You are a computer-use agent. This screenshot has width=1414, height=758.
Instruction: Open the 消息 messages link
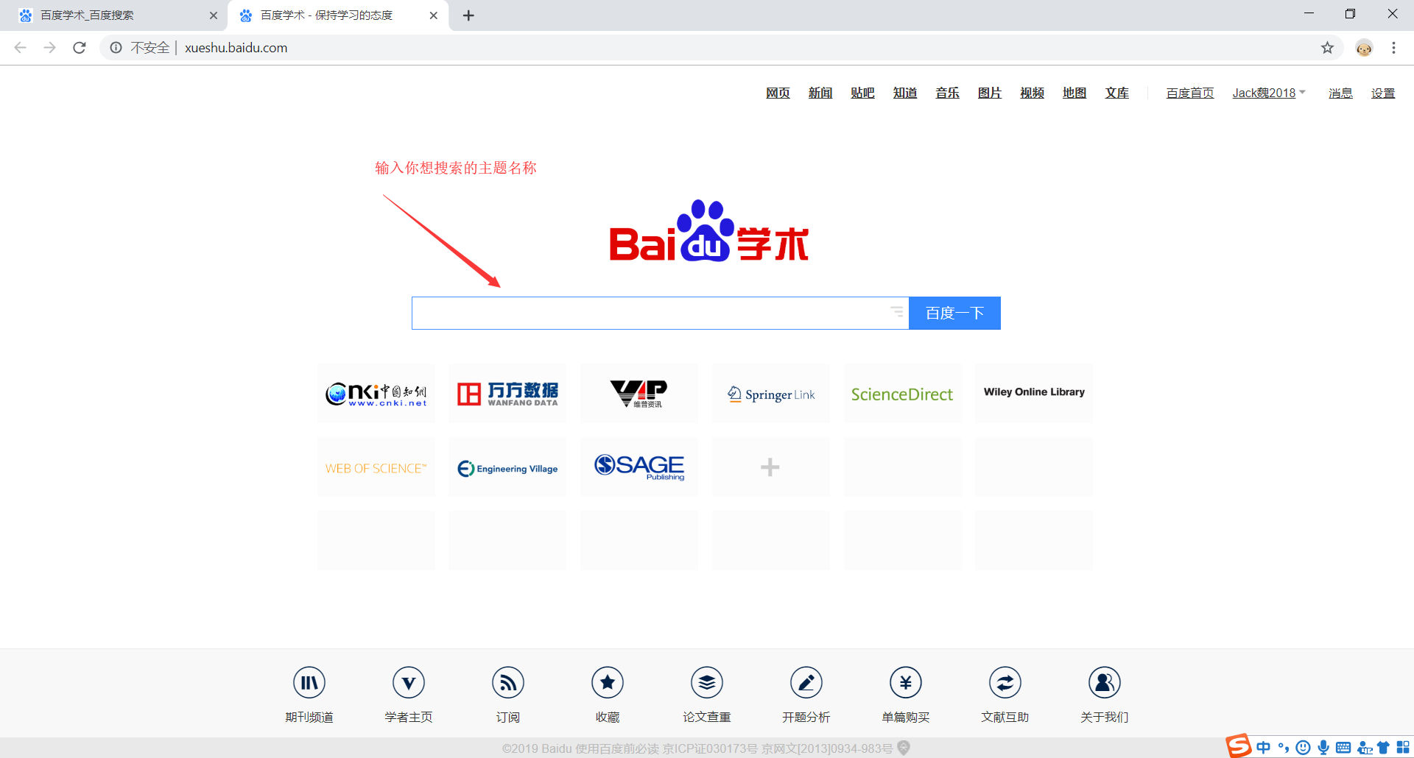(1340, 93)
